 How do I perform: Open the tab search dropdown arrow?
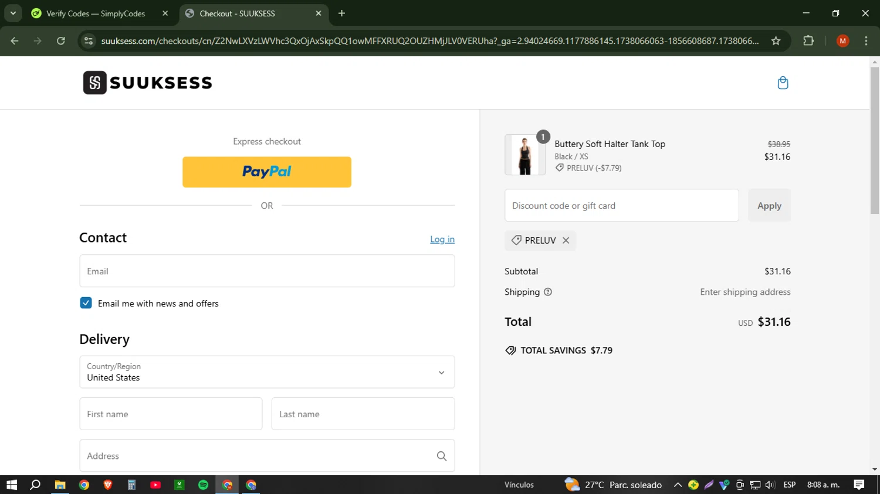pos(12,13)
